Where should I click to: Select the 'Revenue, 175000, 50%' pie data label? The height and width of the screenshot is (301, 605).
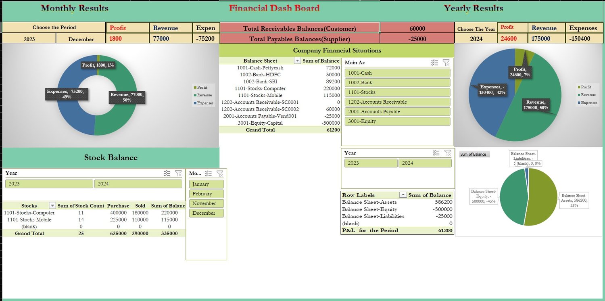point(535,105)
